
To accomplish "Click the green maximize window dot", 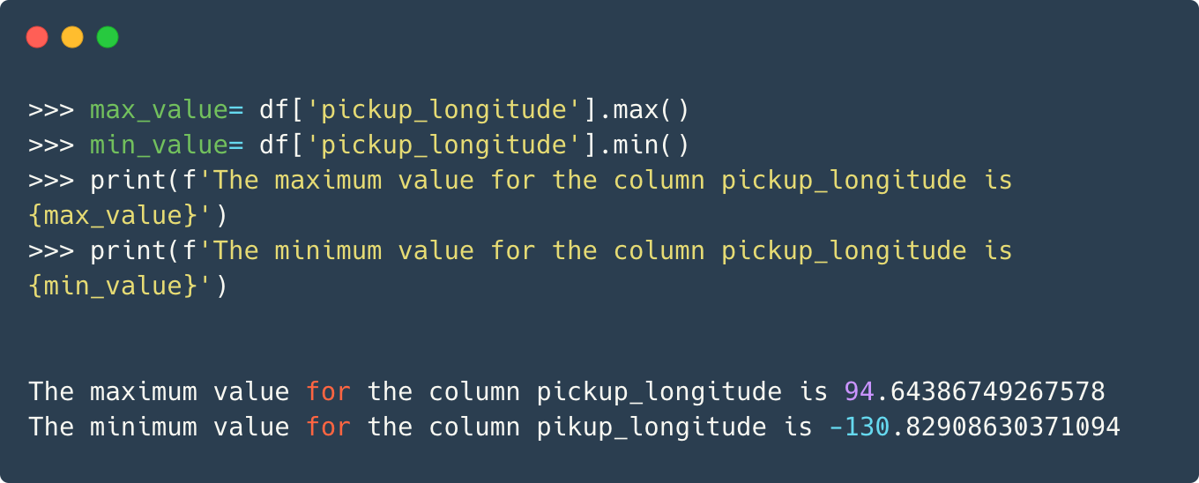I will pyautogui.click(x=108, y=37).
